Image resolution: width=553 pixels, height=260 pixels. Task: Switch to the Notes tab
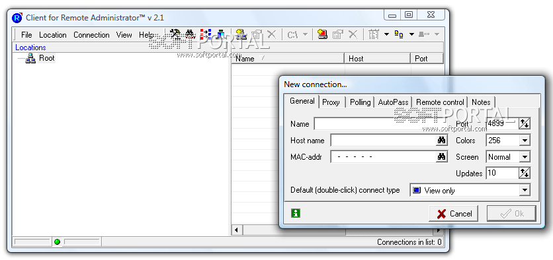coord(481,102)
